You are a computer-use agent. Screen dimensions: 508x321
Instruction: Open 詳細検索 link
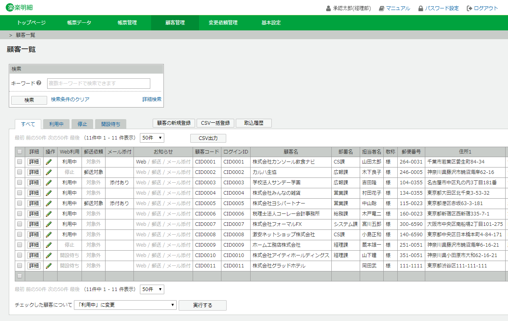152,100
